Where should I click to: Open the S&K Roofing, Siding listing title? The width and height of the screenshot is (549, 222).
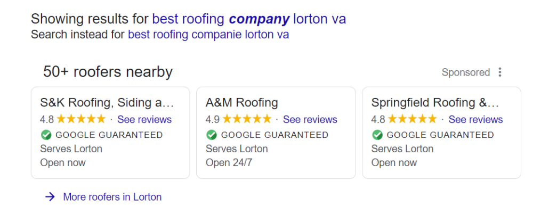(107, 103)
